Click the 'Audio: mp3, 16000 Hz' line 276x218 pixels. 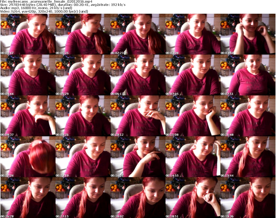pyautogui.click(x=36, y=8)
